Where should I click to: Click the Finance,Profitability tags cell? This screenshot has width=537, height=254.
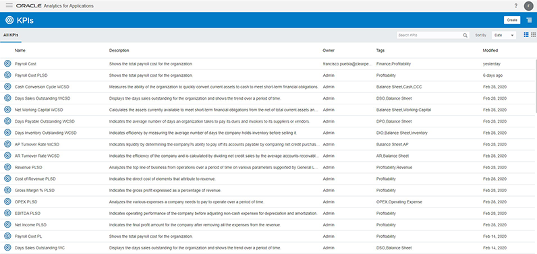(x=393, y=64)
